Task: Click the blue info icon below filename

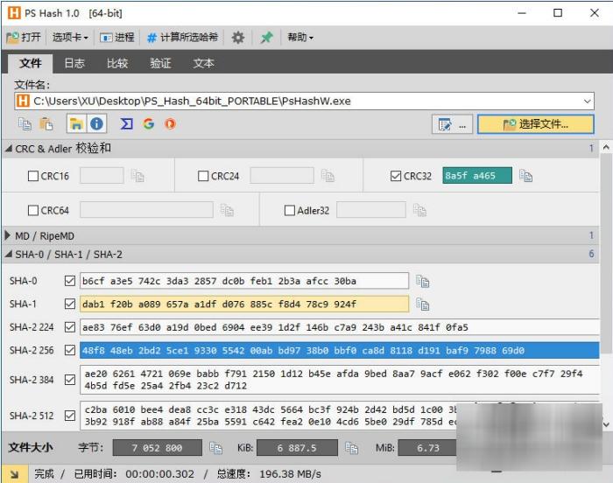Action: point(96,123)
